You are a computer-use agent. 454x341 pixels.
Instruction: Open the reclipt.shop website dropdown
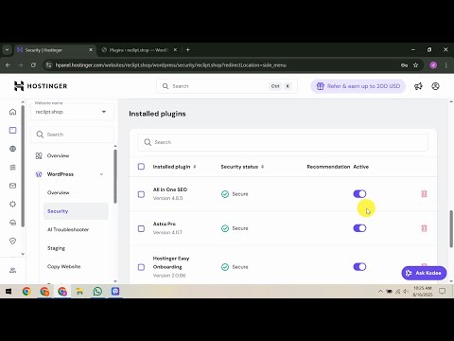(x=72, y=112)
